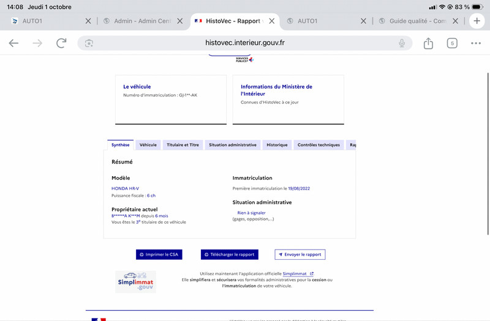
Task: Close the HistoVec - Rapport tab
Action: click(x=272, y=21)
